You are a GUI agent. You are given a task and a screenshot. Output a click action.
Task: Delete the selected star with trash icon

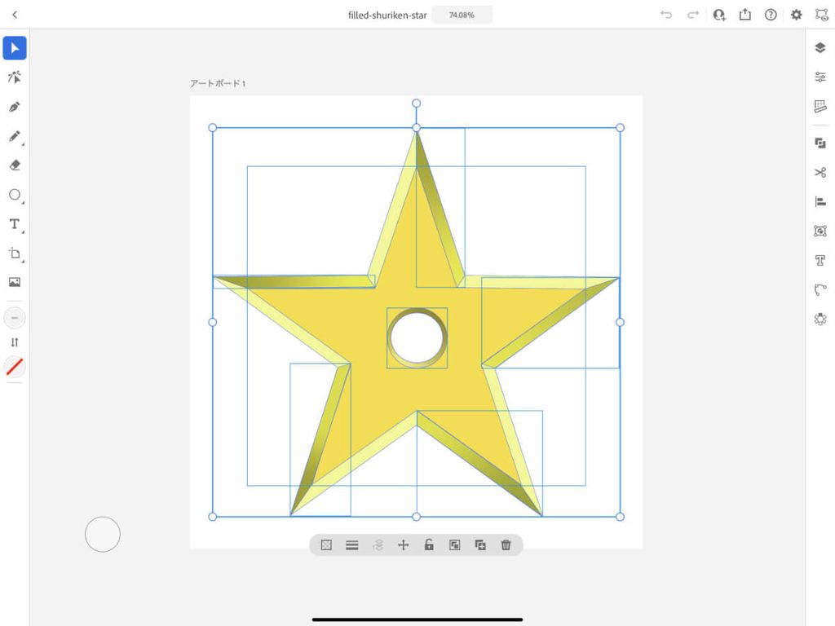506,545
